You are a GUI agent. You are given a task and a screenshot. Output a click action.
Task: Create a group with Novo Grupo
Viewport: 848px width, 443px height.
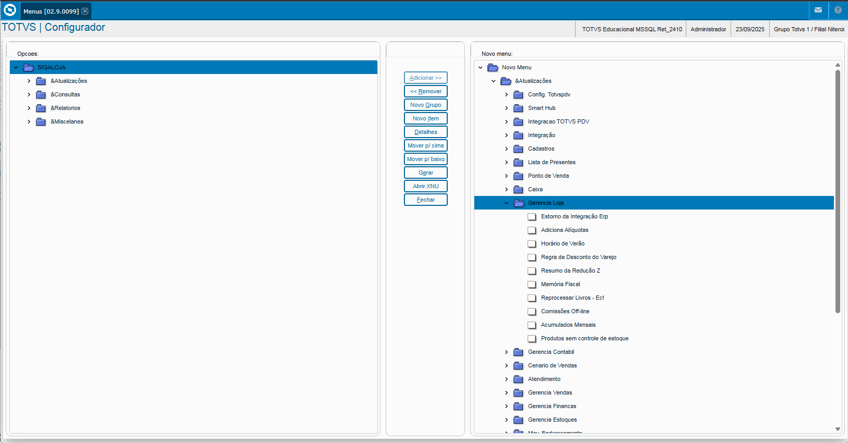pyautogui.click(x=426, y=105)
